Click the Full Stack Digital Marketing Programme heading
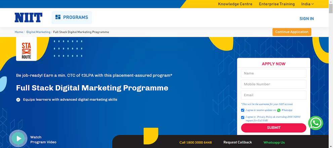The height and width of the screenshot is (148, 333). 92,88
